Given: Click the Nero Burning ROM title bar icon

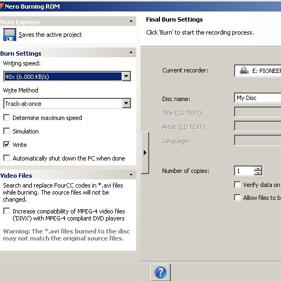Looking at the screenshot, I should [2, 6].
